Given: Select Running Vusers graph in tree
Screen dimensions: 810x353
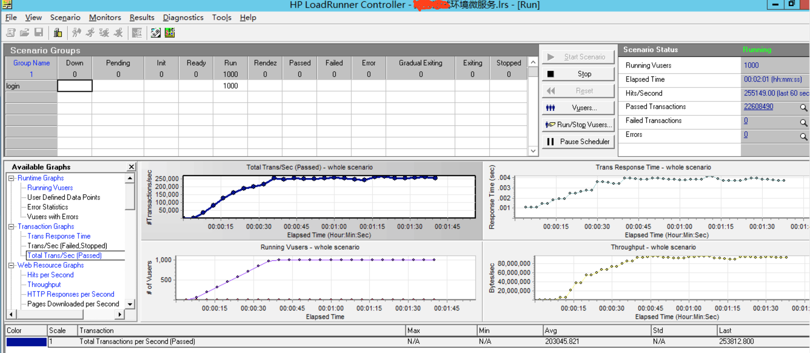Looking at the screenshot, I should pyautogui.click(x=50, y=188).
